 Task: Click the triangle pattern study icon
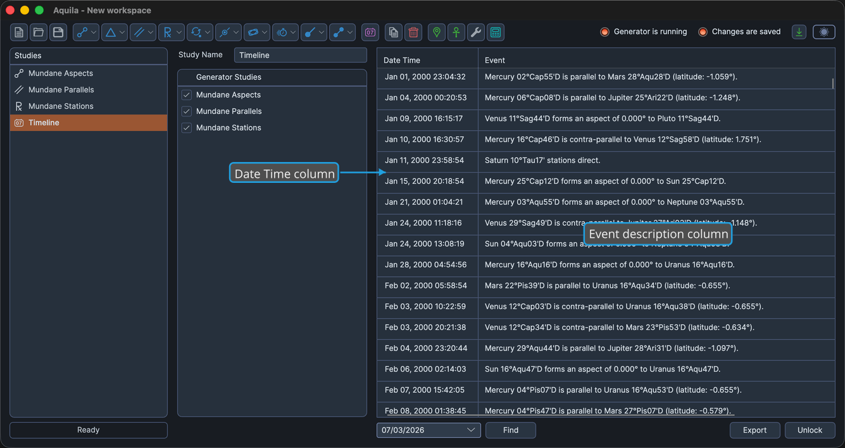click(110, 32)
